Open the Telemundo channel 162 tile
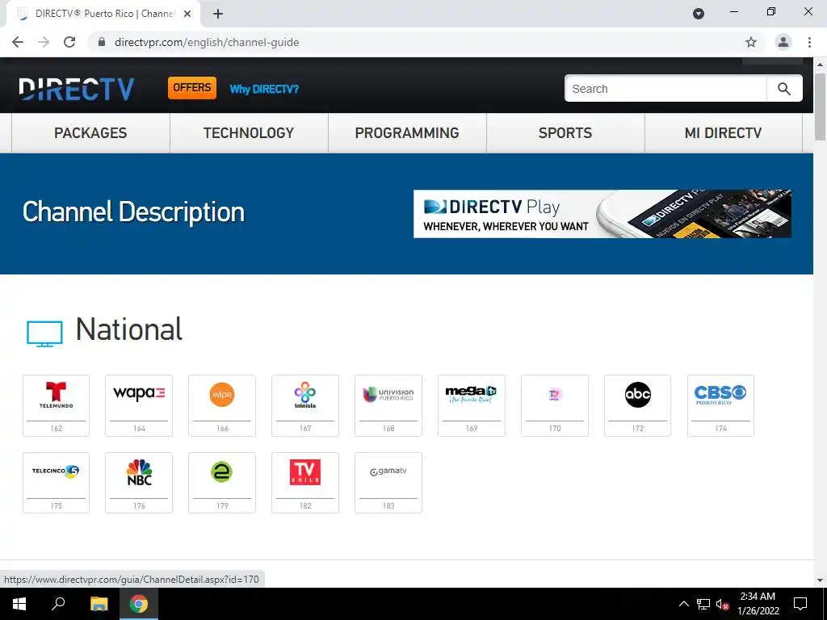The height and width of the screenshot is (620, 827). (56, 405)
